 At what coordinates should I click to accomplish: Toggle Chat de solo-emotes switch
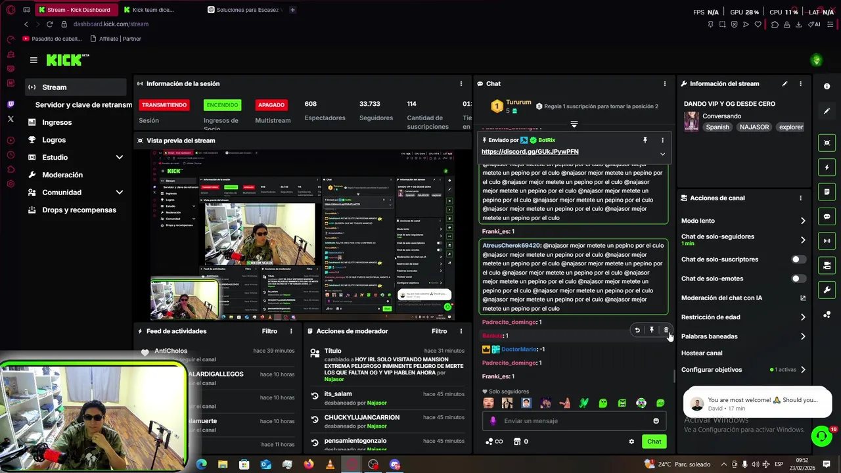pyautogui.click(x=798, y=279)
